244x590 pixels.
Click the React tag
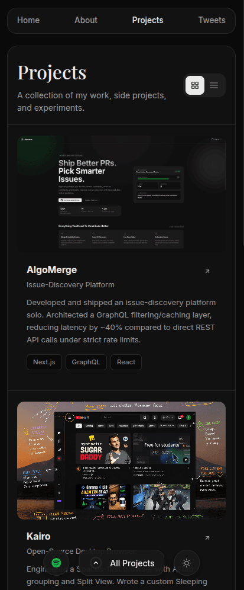pos(126,362)
